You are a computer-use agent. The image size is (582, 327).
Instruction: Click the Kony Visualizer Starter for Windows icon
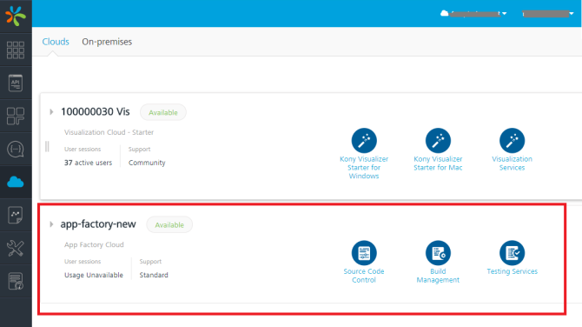click(364, 141)
